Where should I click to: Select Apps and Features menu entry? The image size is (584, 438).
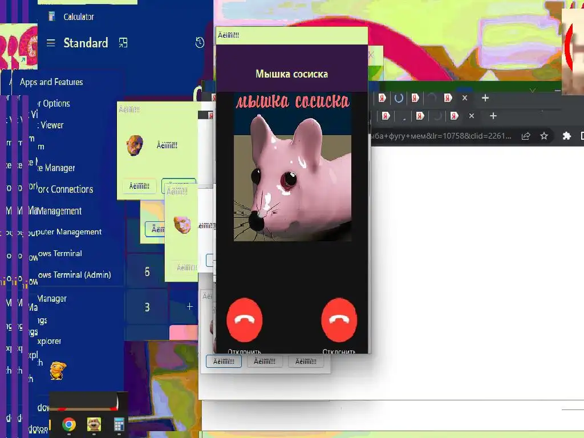tap(51, 82)
